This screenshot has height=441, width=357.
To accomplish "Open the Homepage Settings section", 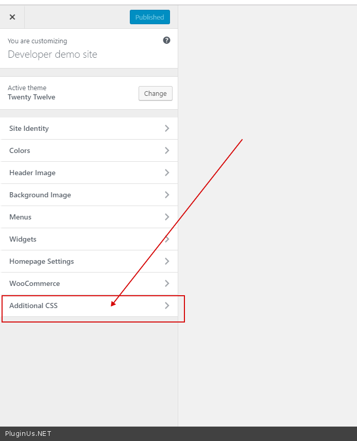I will [42, 261].
